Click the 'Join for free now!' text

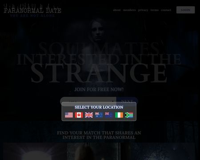coord(99,89)
